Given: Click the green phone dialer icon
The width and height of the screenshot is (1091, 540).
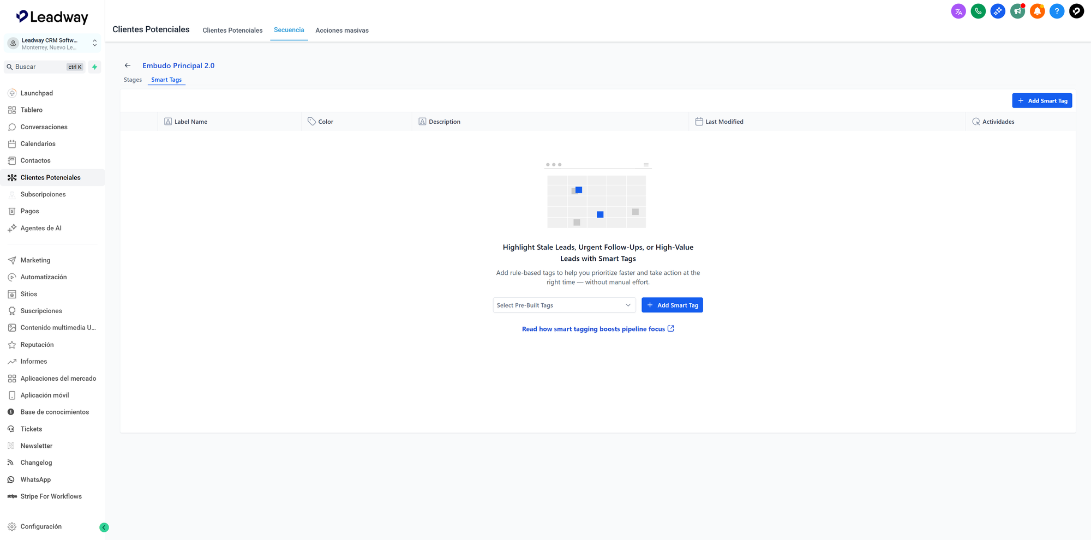Looking at the screenshot, I should 978,11.
